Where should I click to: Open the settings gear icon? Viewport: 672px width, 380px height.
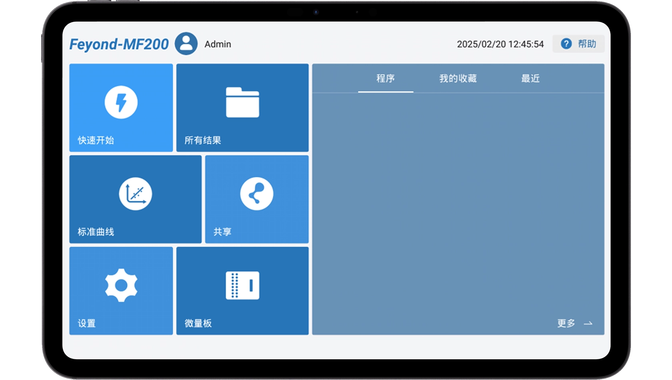pos(121,285)
